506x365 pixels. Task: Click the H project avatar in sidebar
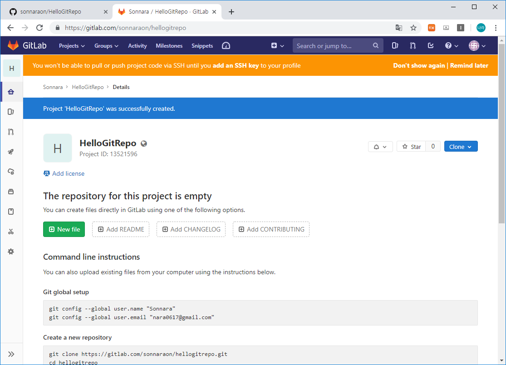(x=12, y=68)
